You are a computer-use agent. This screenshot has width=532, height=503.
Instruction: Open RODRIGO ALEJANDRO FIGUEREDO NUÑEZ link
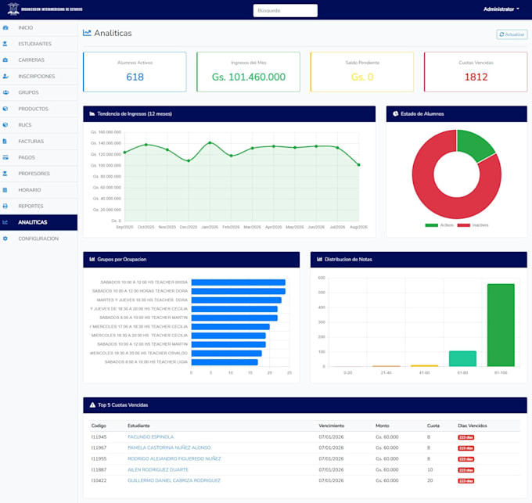[x=174, y=458]
